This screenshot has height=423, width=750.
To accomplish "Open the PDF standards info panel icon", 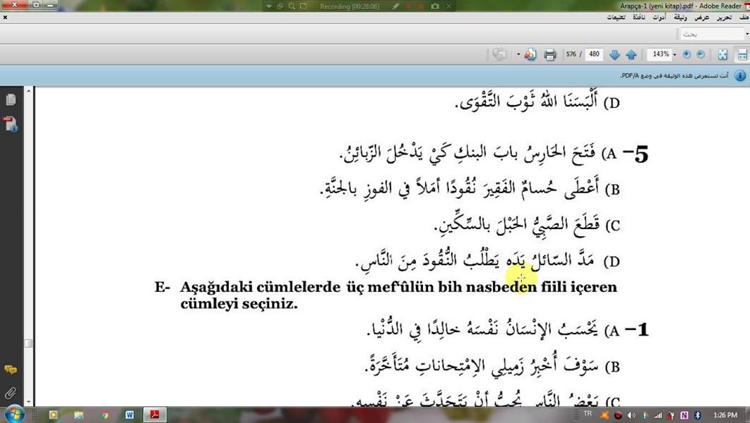I will click(x=11, y=123).
